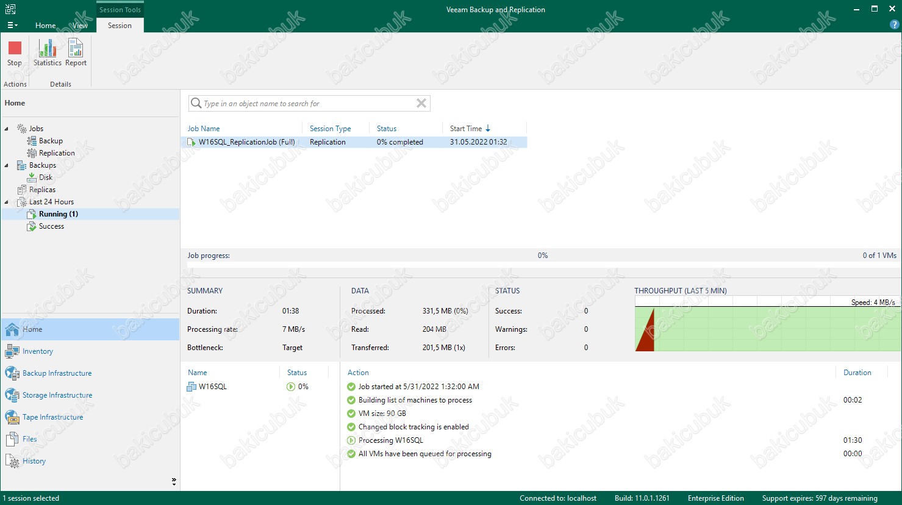
Task: Open the Statistics details
Action: click(x=48, y=53)
